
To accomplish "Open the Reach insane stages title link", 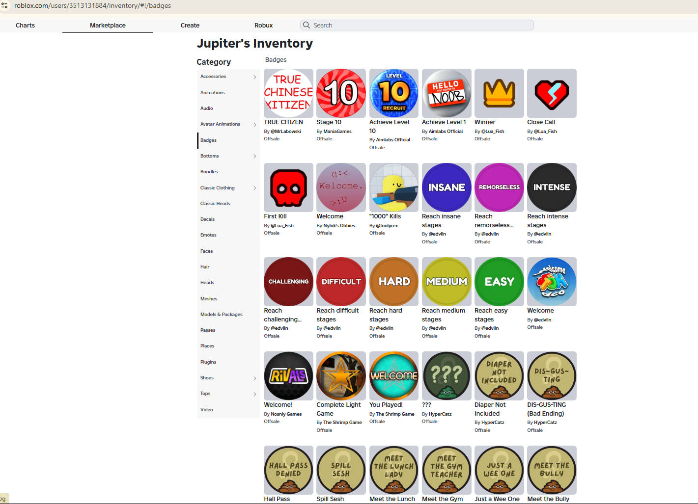I will pos(441,221).
